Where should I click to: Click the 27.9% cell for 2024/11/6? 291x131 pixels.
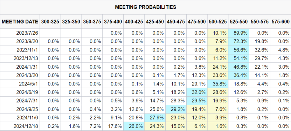155,118
